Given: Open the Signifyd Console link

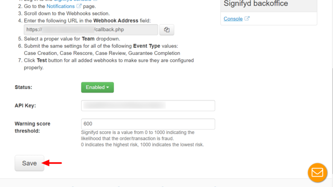Looking at the screenshot, I should click(233, 19).
